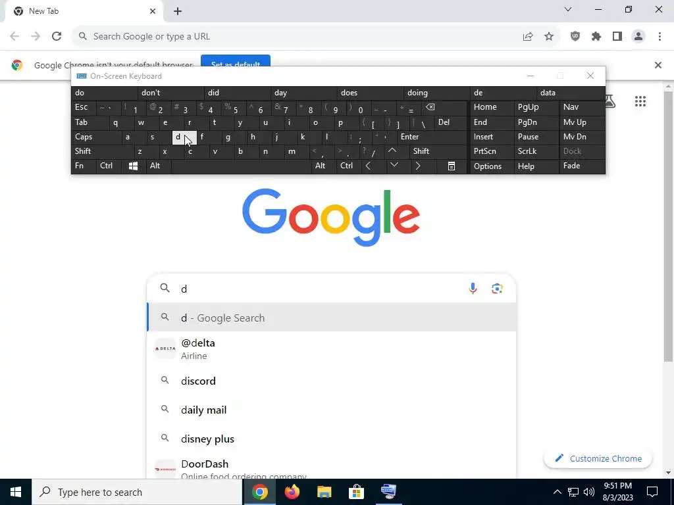The width and height of the screenshot is (674, 505).
Task: Select the @delta Airline suggestion
Action: pyautogui.click(x=332, y=349)
